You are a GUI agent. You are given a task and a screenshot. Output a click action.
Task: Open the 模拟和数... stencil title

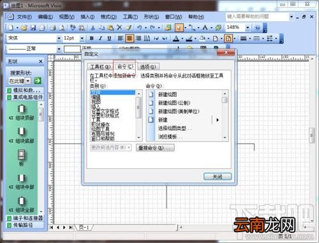(x=25, y=91)
